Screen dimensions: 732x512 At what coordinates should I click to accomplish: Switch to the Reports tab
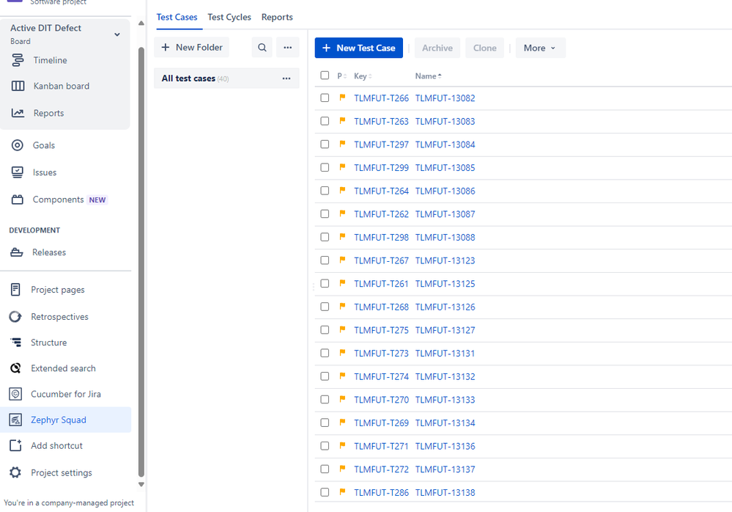tap(277, 17)
